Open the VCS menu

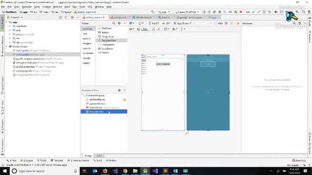[x=90, y=7]
